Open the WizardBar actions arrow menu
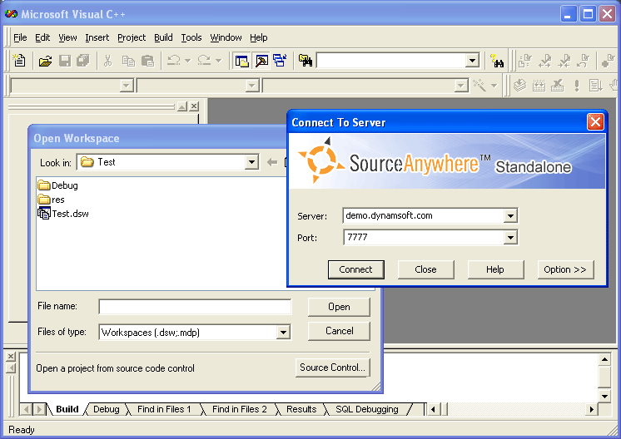 pyautogui.click(x=494, y=85)
